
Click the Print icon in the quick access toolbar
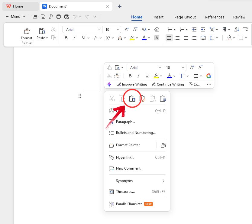pos(59,17)
